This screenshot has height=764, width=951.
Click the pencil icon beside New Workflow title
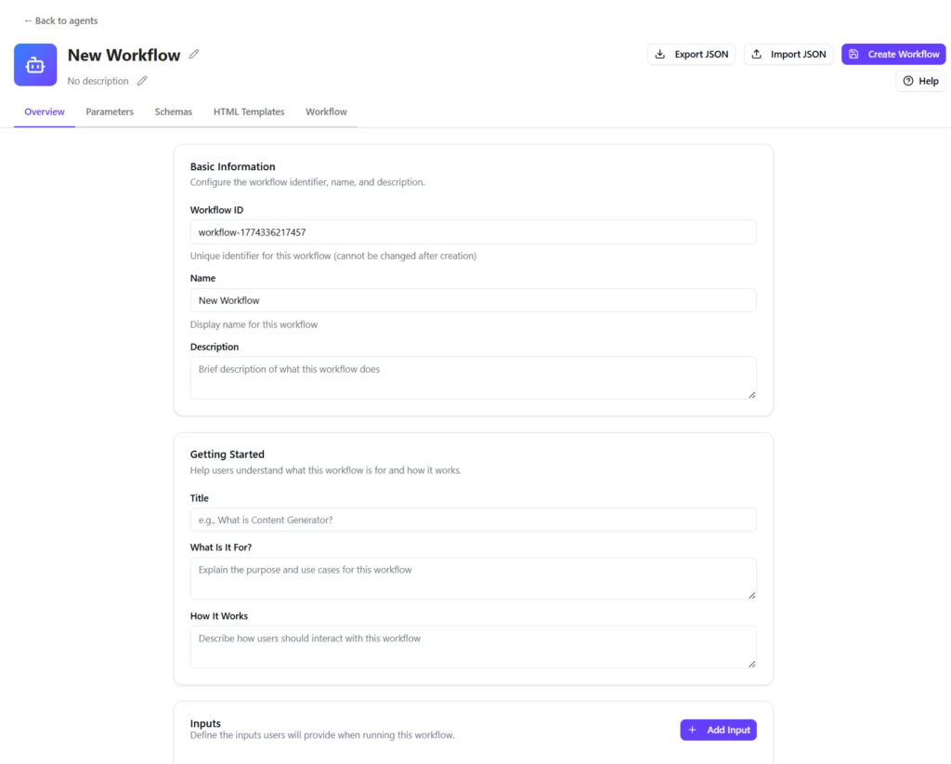(x=194, y=54)
